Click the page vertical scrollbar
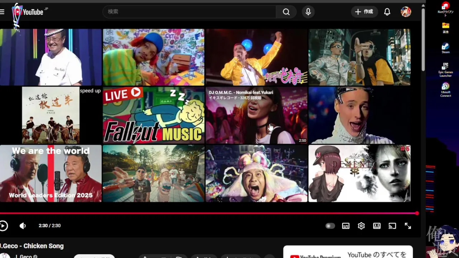 point(423,39)
